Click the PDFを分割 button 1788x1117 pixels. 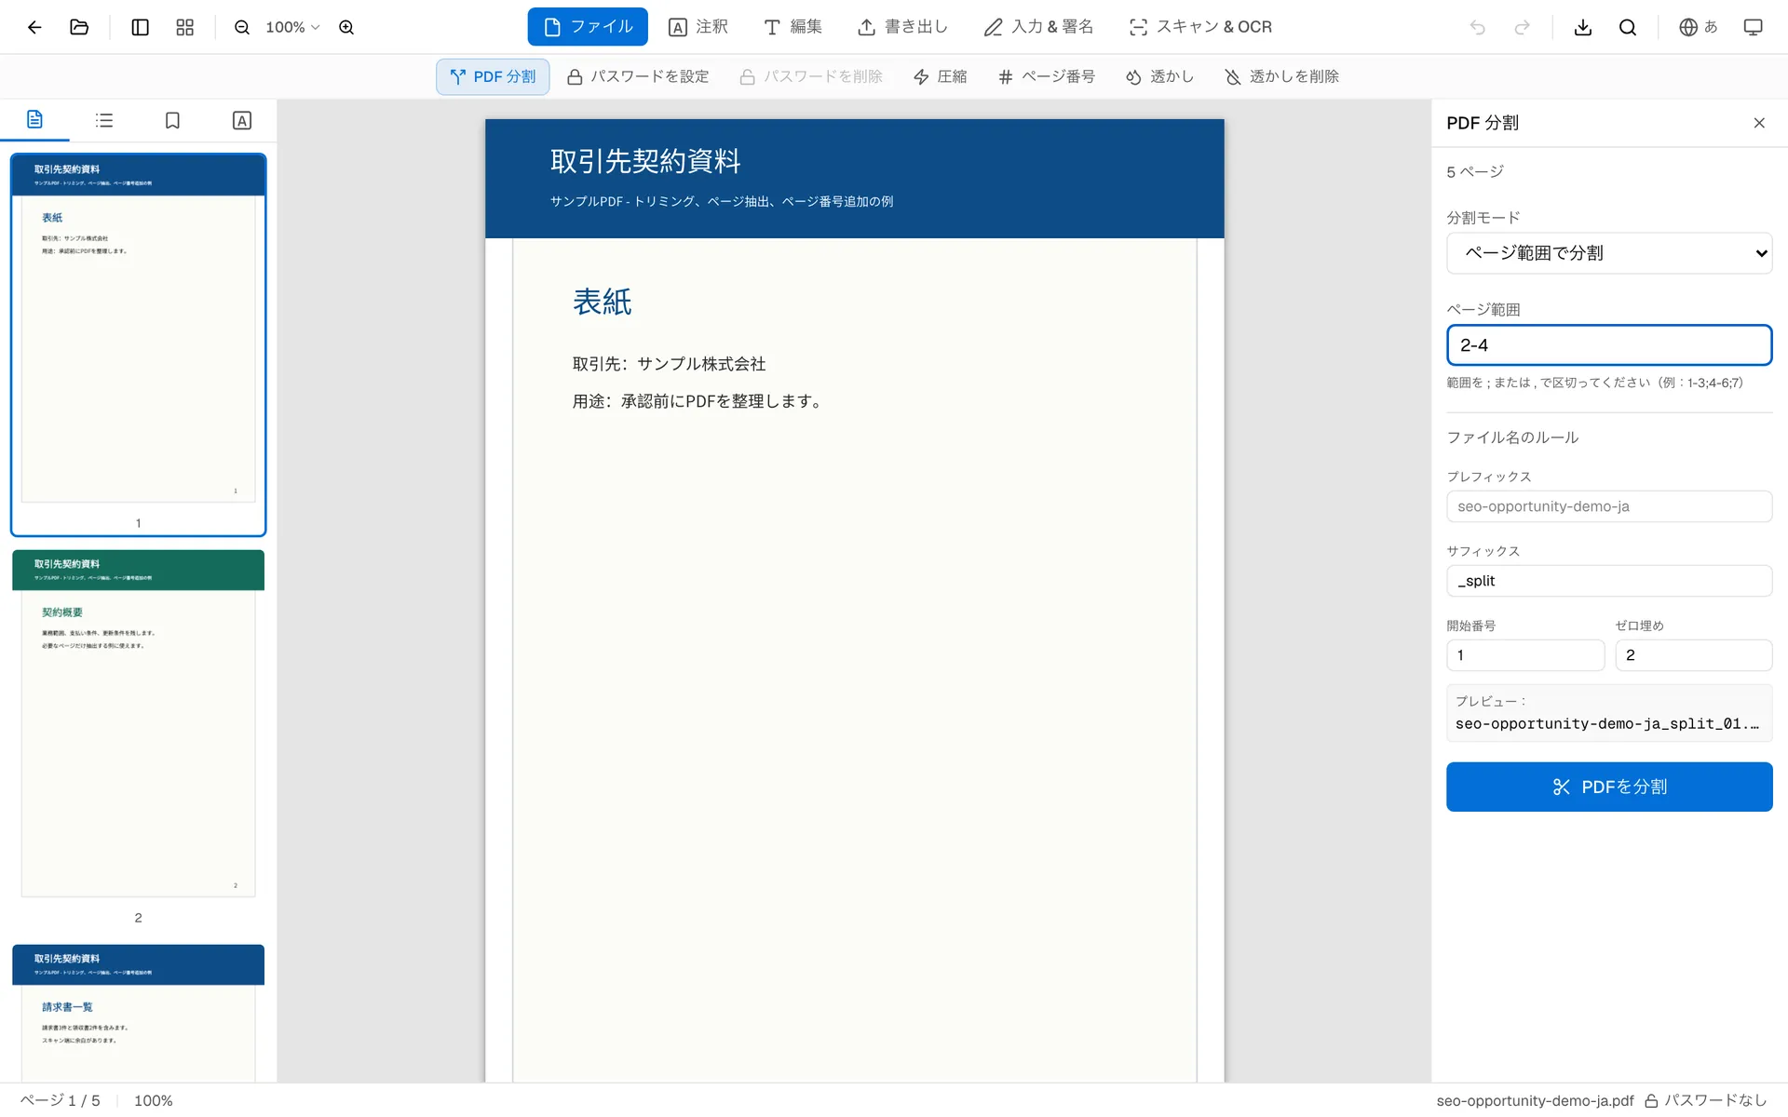click(1609, 787)
